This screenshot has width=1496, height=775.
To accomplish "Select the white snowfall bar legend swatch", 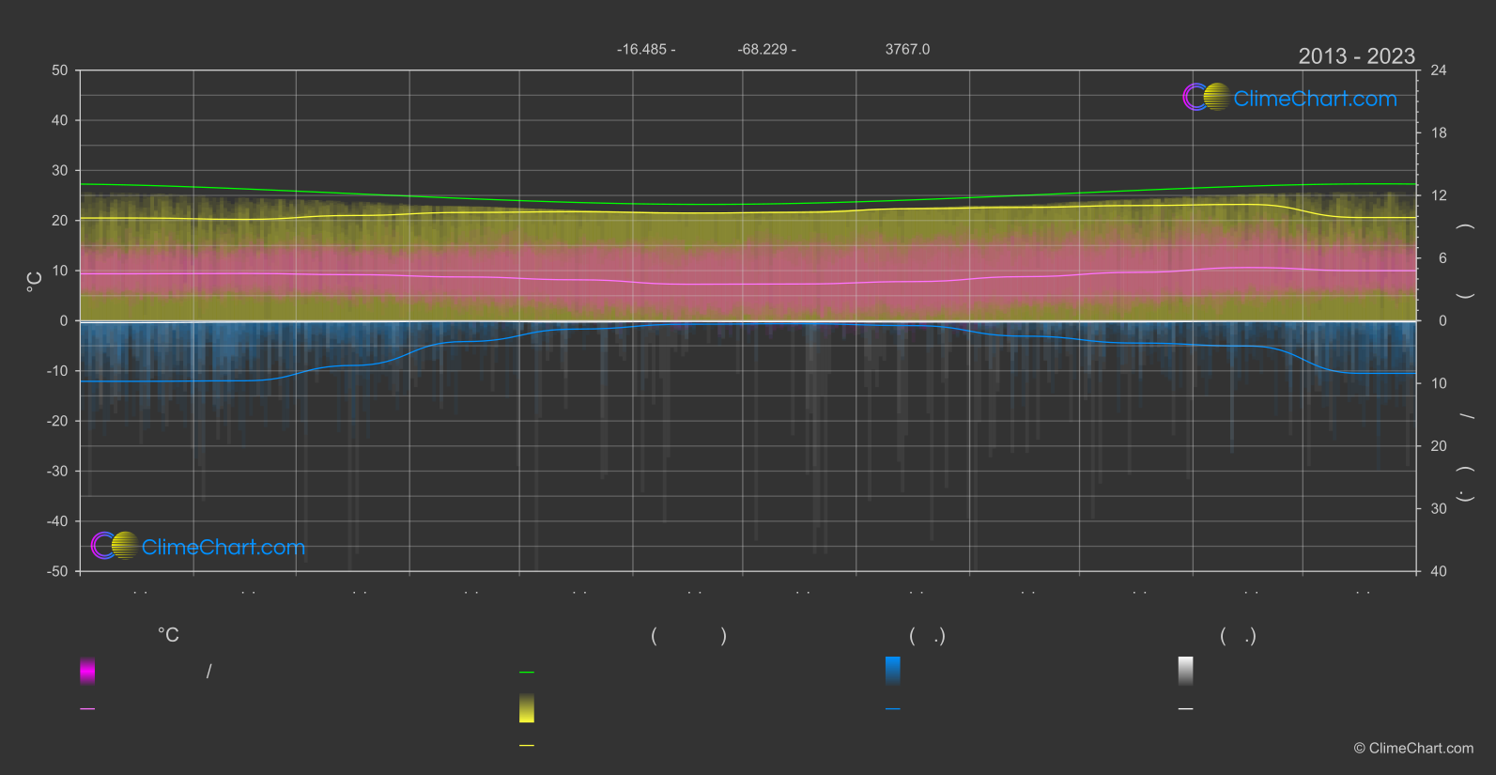I will pos(1186,671).
